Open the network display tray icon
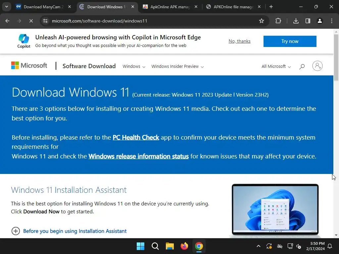Screen dimensions: 339x254 click(290, 246)
